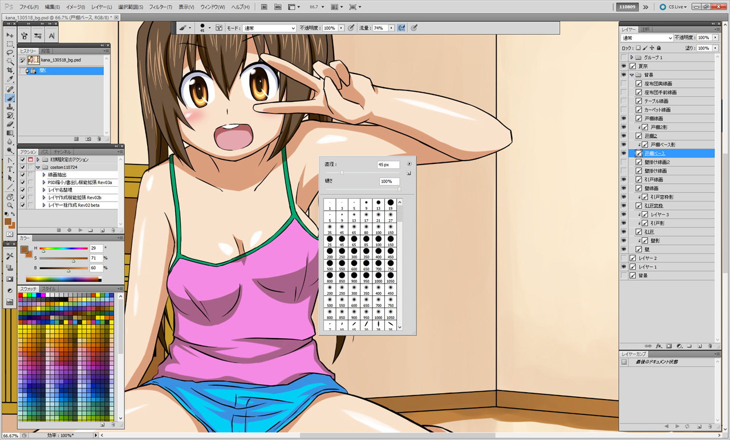Select the Gradient tool

(x=10, y=132)
